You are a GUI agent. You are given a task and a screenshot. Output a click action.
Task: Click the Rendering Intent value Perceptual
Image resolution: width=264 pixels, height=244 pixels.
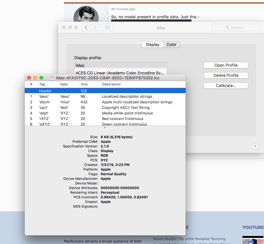click(x=110, y=192)
